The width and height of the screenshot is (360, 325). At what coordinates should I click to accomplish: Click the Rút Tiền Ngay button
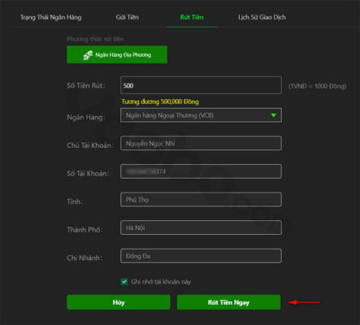228,302
